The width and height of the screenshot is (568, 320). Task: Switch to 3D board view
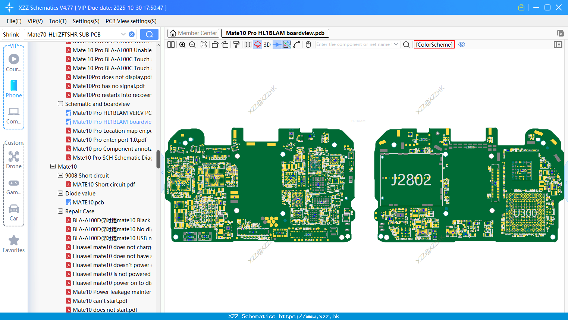[x=267, y=44]
